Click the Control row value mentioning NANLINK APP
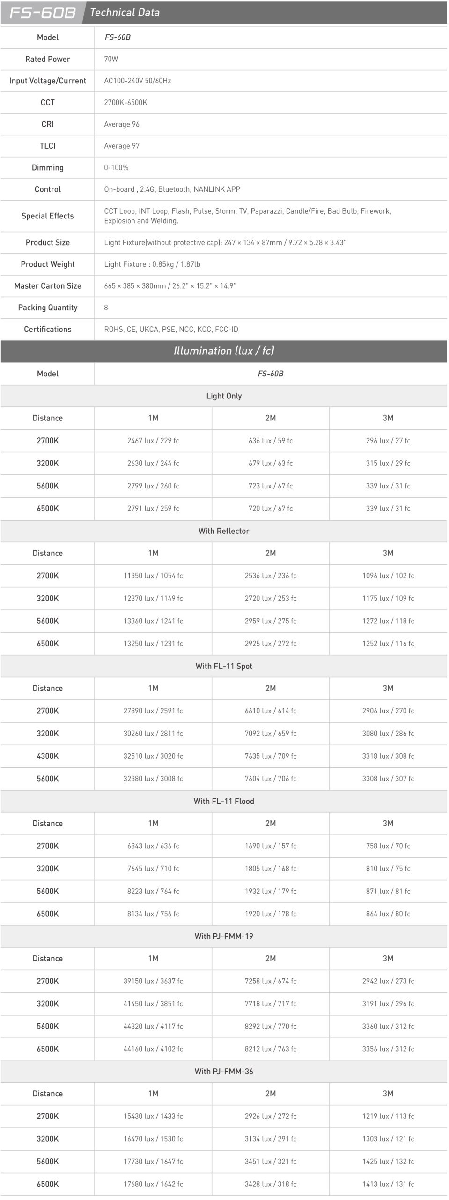 tap(172, 189)
